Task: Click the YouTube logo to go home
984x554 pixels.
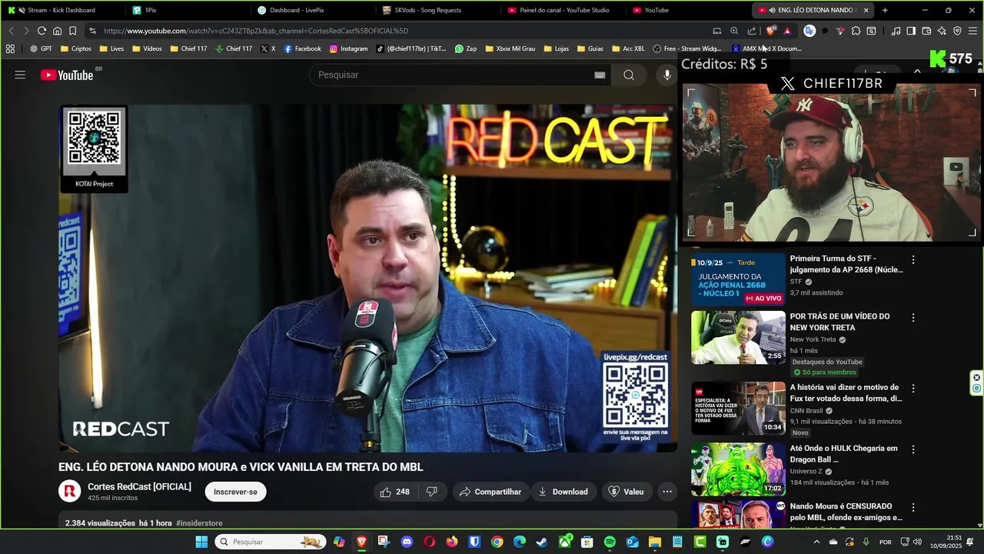Action: point(67,75)
